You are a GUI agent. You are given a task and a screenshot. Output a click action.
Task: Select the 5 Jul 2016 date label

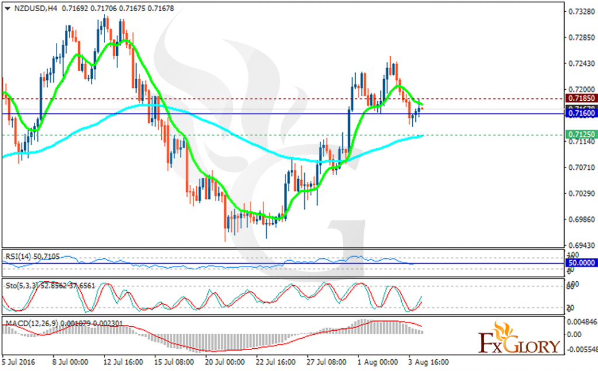[x=18, y=362]
